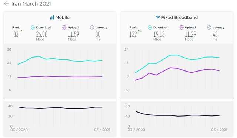Select the Fixed Broadband rank 132

point(133,34)
